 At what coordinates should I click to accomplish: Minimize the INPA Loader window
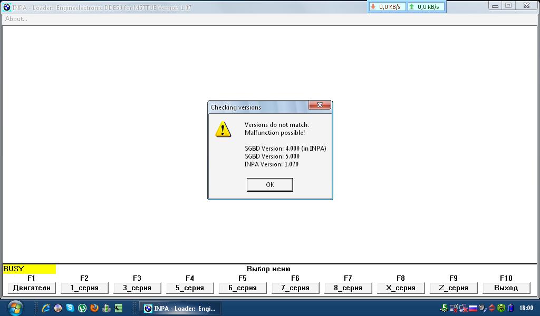coord(495,6)
